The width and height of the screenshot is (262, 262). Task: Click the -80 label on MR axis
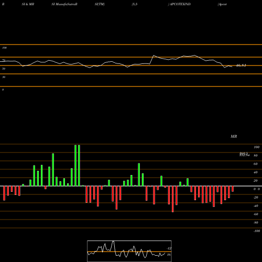tap(256, 223)
